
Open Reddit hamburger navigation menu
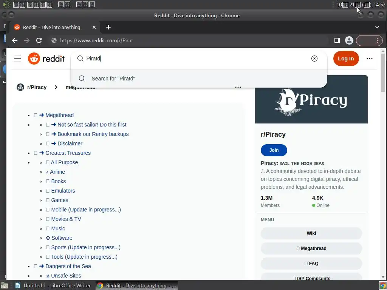17,59
